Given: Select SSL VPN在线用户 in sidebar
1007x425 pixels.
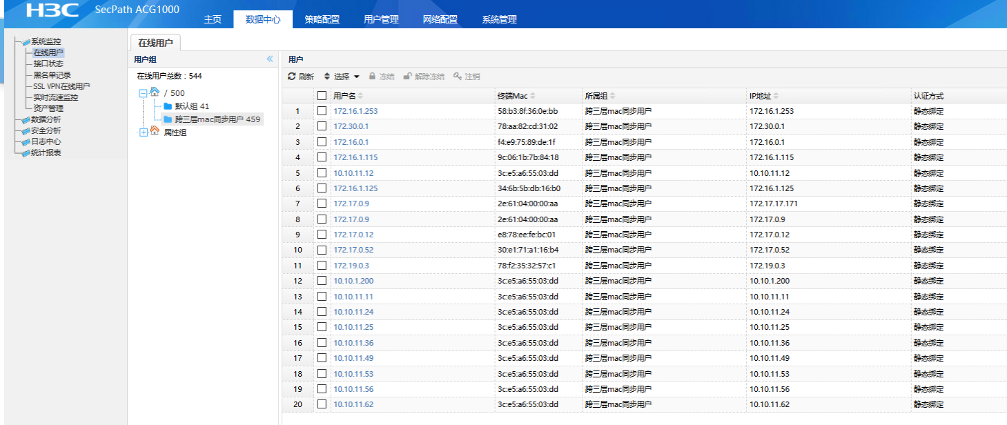Looking at the screenshot, I should point(61,86).
